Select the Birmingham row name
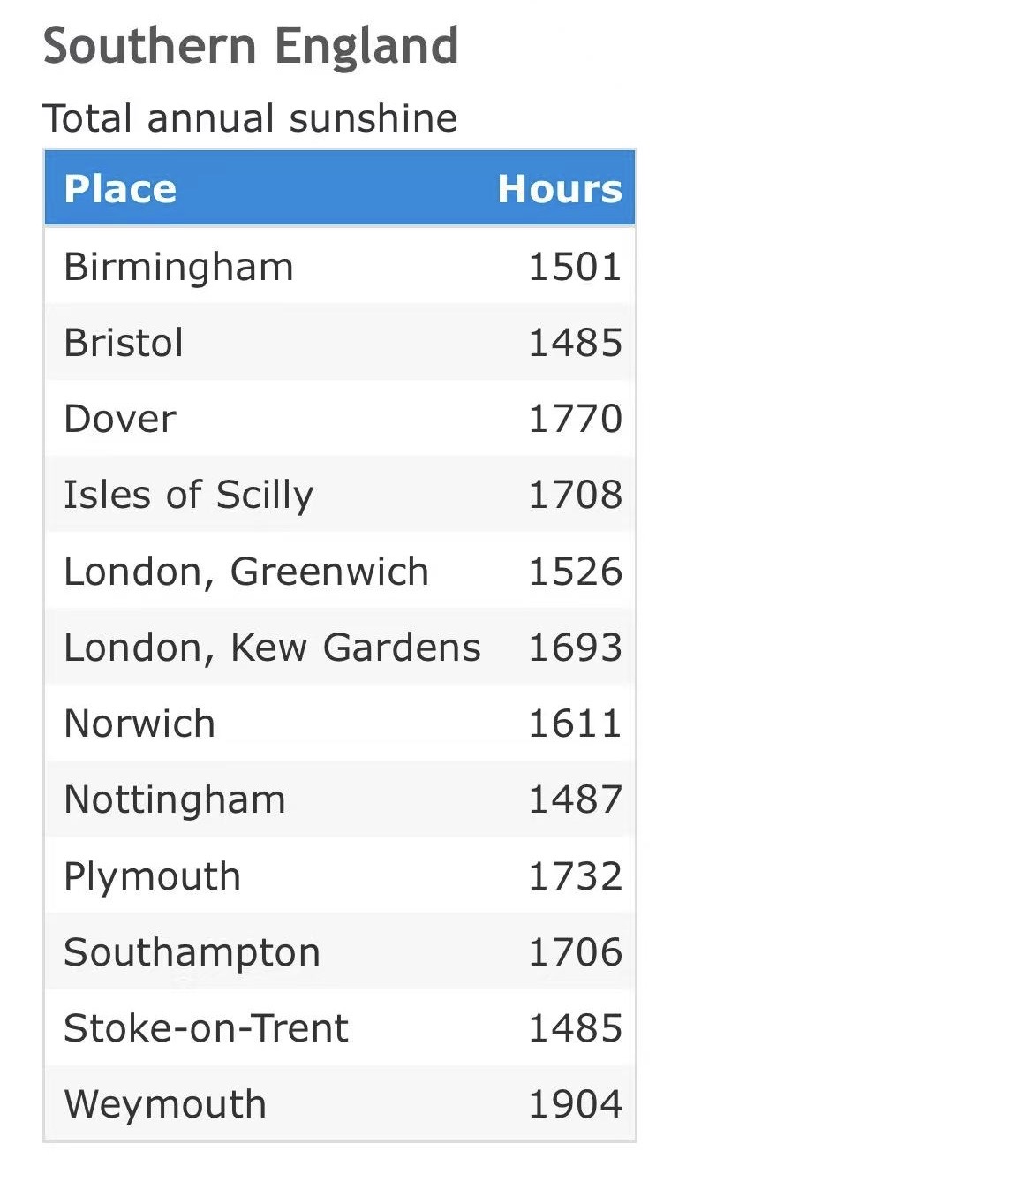This screenshot has width=1033, height=1182. tap(178, 267)
